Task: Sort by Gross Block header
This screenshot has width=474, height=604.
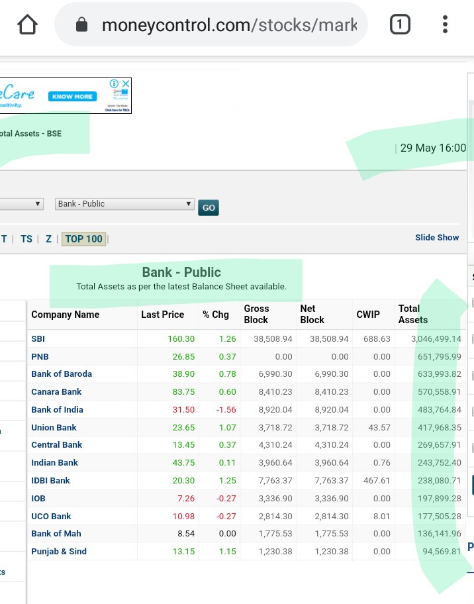Action: (256, 314)
